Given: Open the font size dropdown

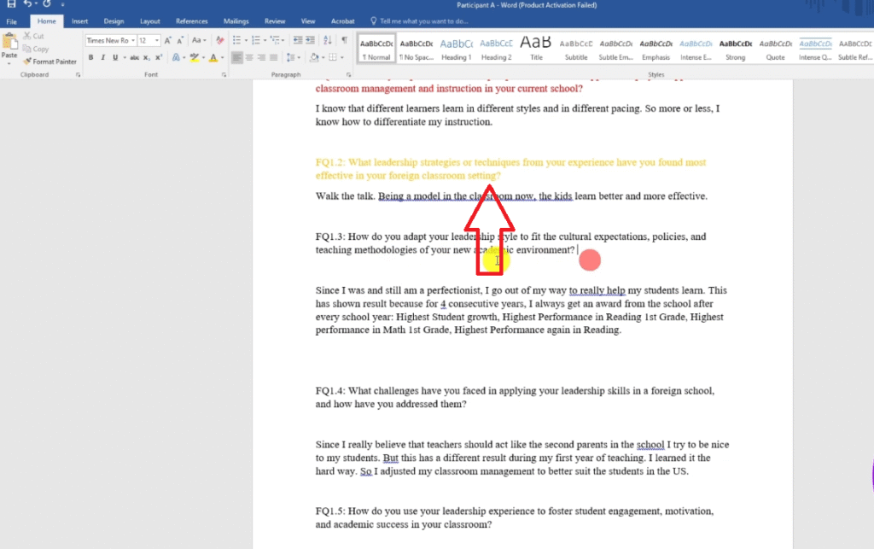Looking at the screenshot, I should 156,40.
